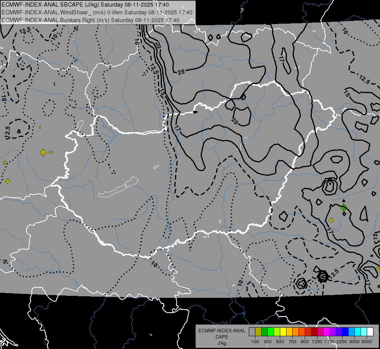
Task: Click the 500 value on the legend scale
Action: (280, 342)
